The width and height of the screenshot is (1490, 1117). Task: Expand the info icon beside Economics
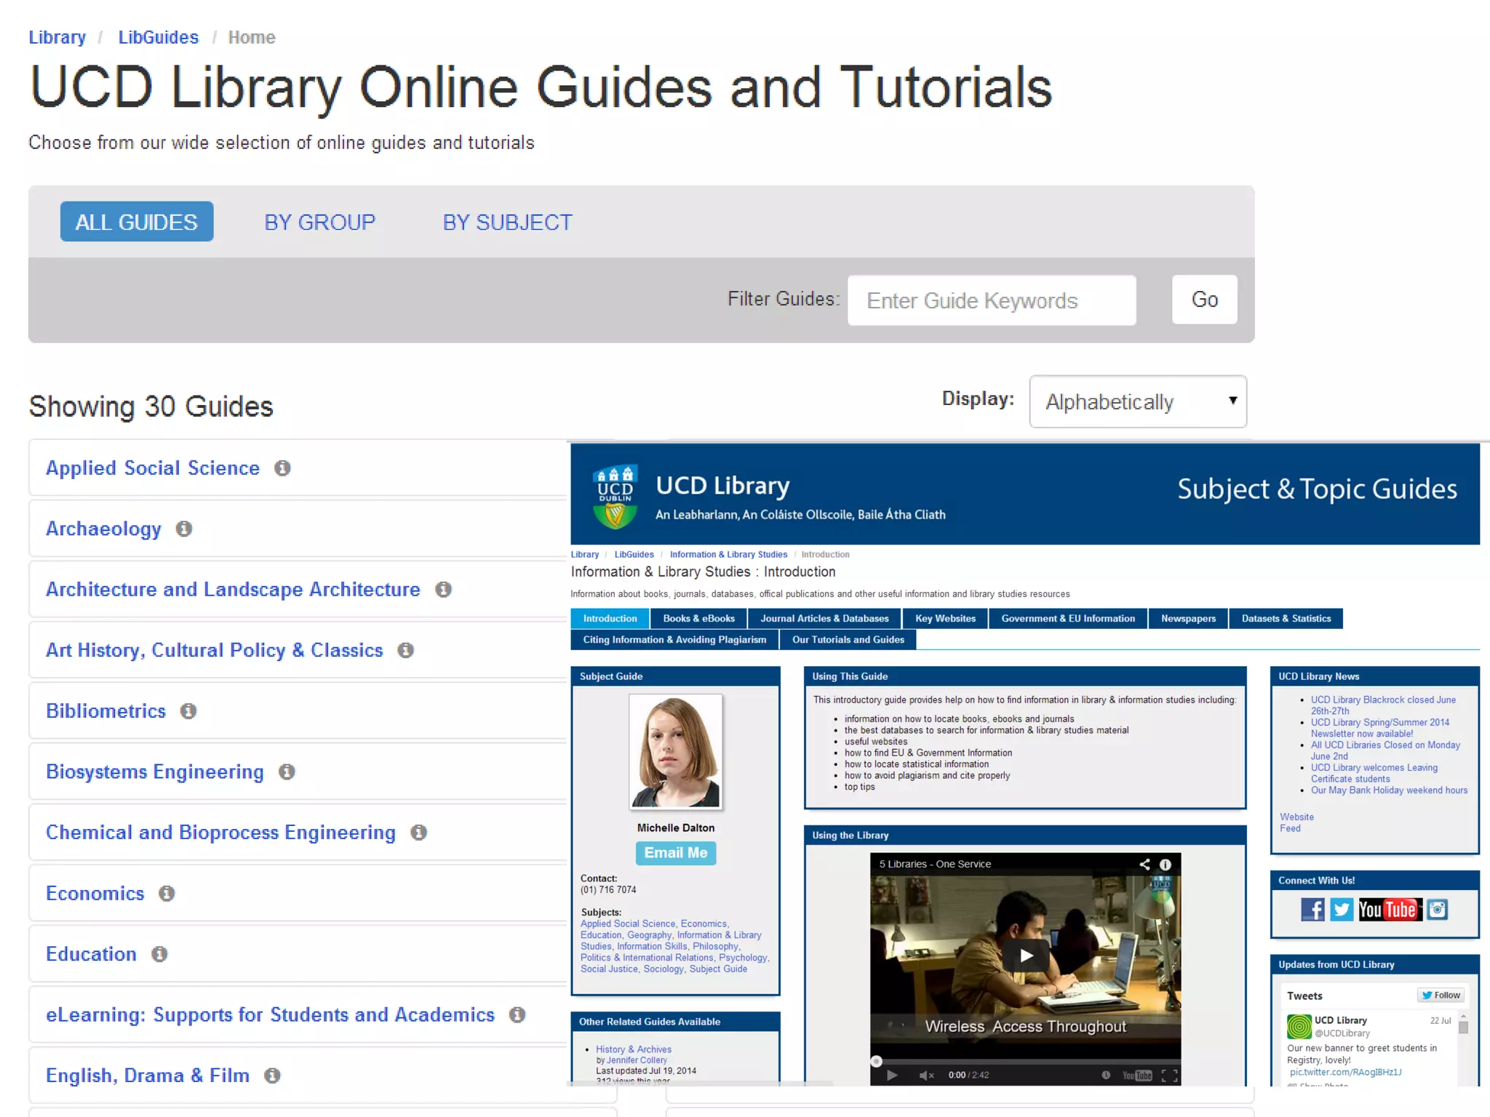click(167, 894)
